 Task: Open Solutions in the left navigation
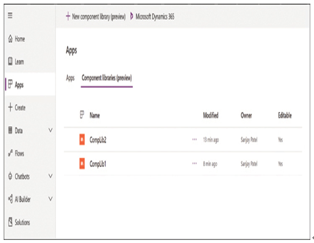[x=19, y=222]
